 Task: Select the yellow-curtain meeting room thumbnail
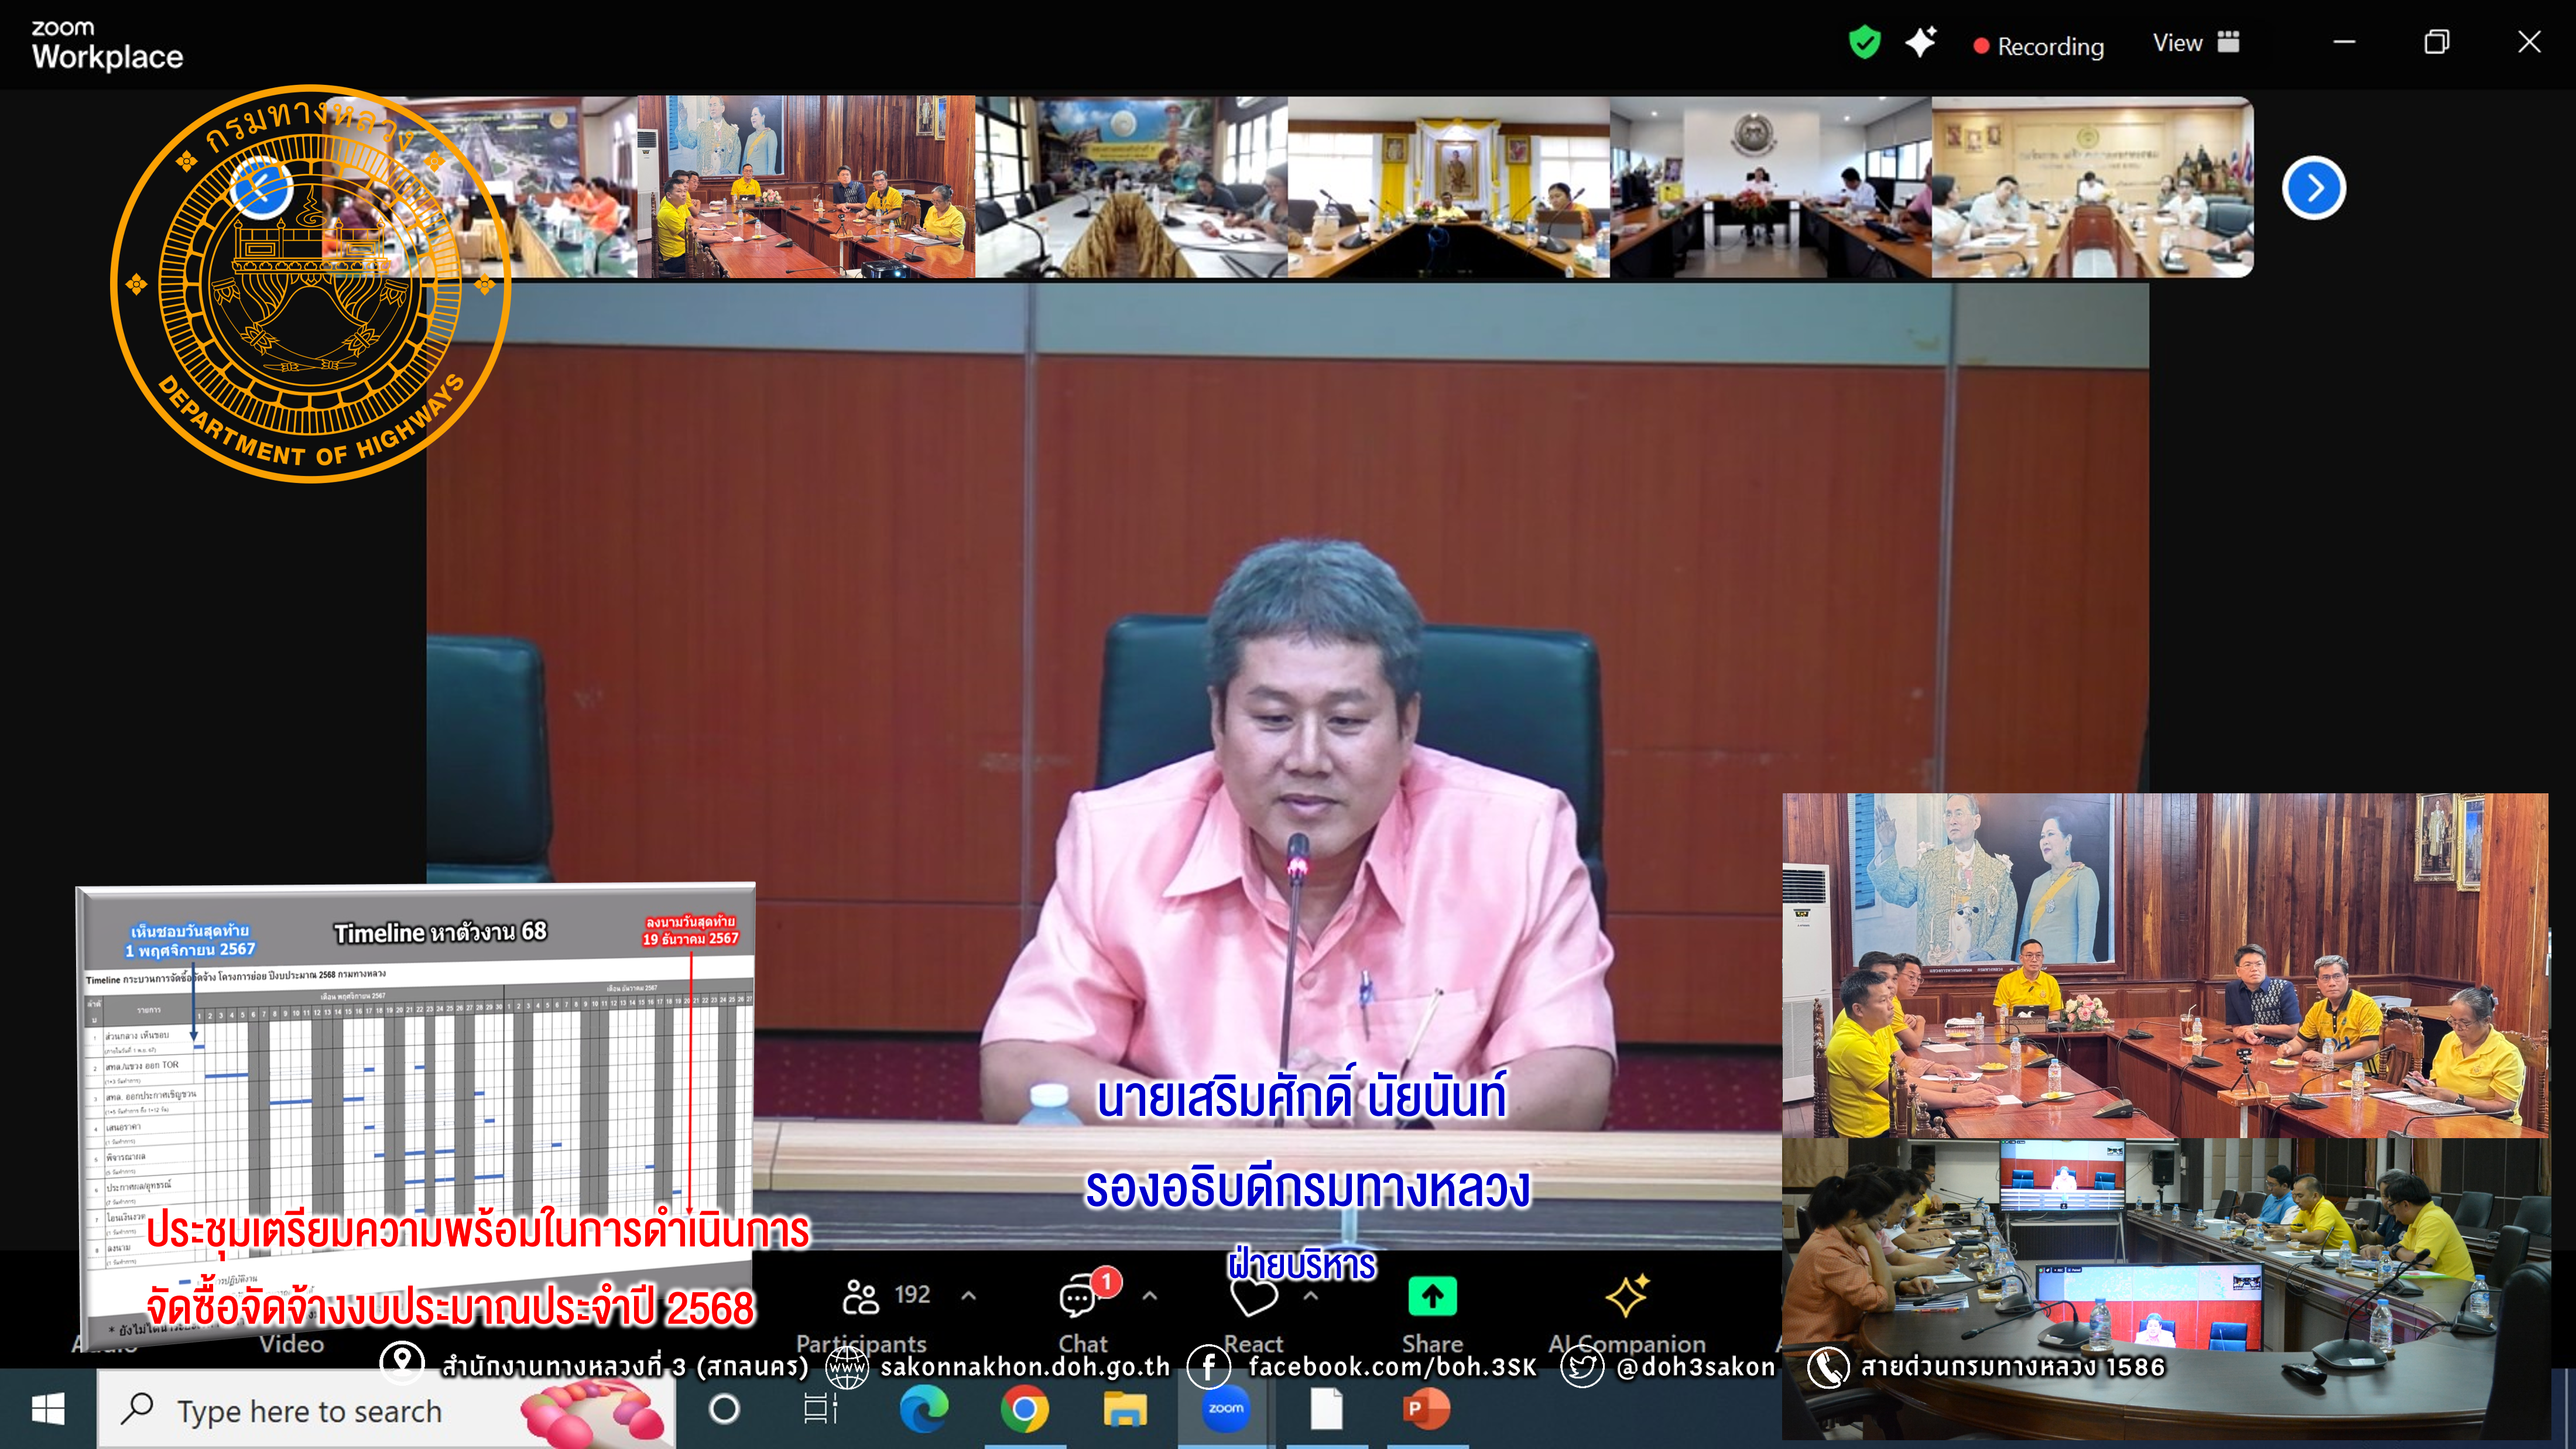pyautogui.click(x=1448, y=187)
